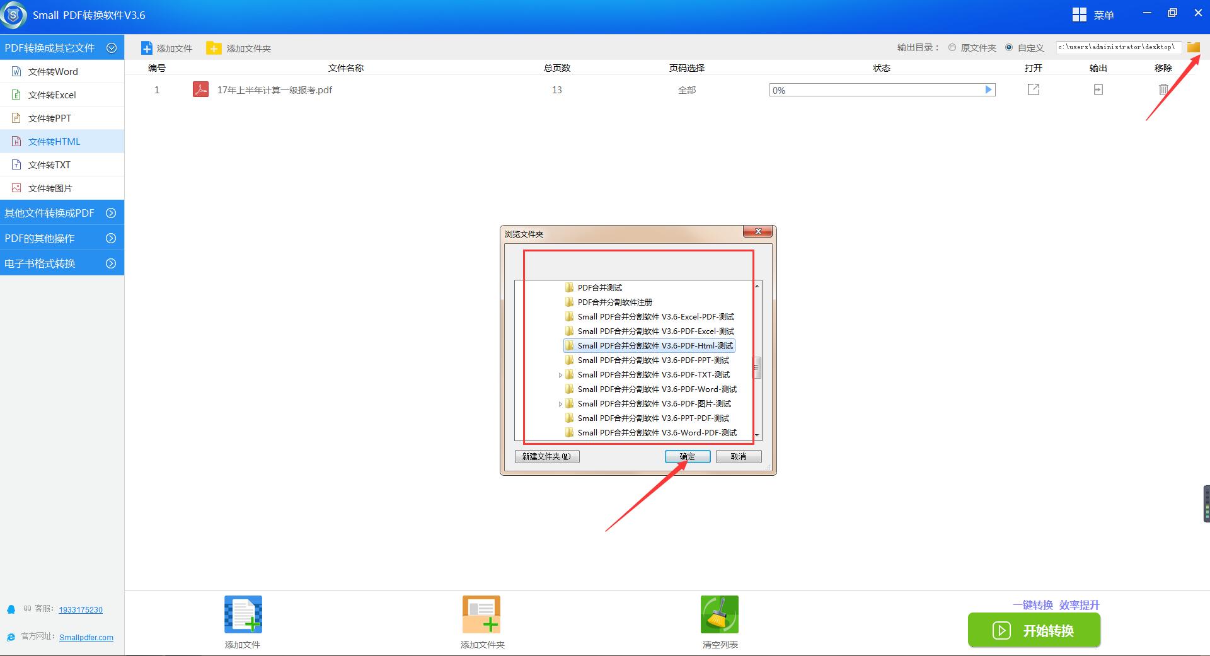This screenshot has width=1210, height=656.
Task: Click the Excel file icon in sidebar
Action: (16, 95)
